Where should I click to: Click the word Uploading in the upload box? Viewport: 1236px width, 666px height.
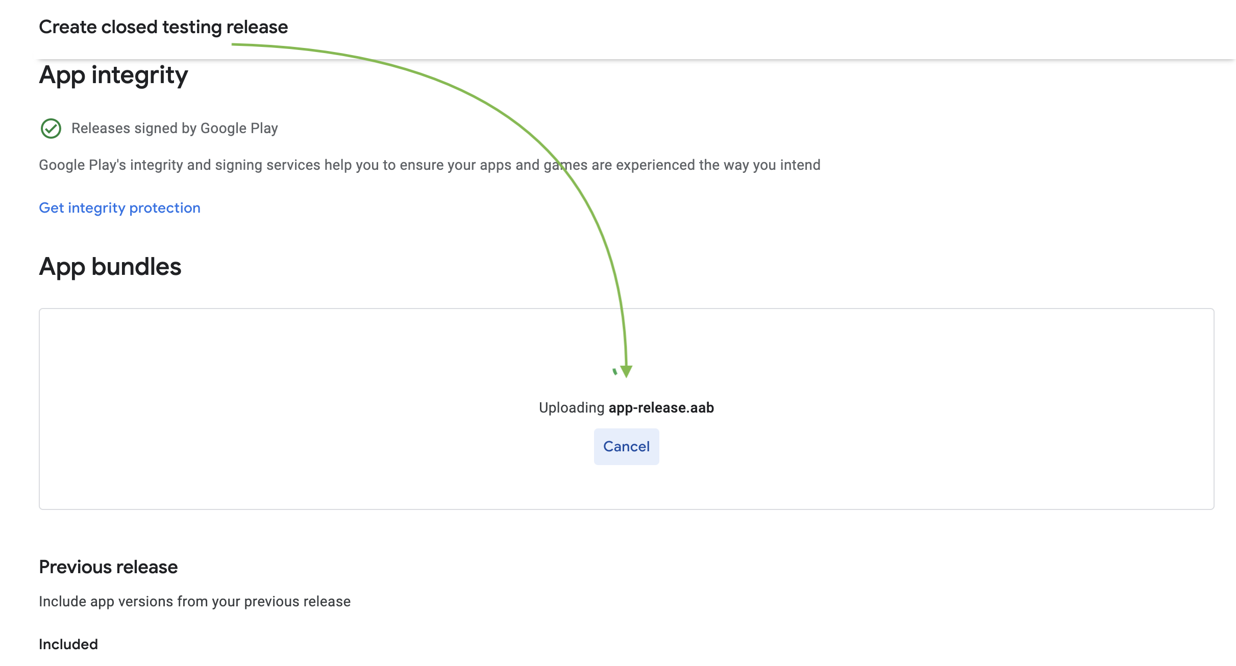[x=572, y=408]
